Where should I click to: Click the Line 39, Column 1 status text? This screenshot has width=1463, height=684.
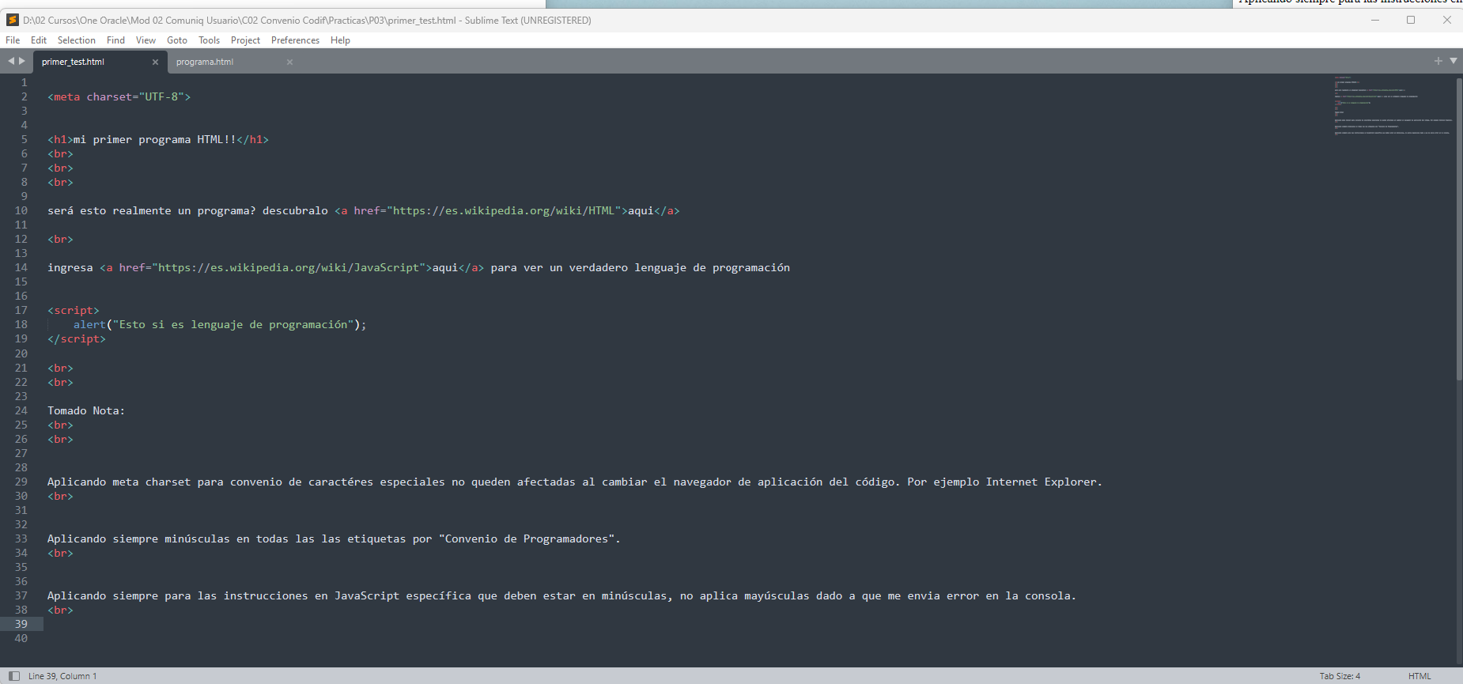62,676
